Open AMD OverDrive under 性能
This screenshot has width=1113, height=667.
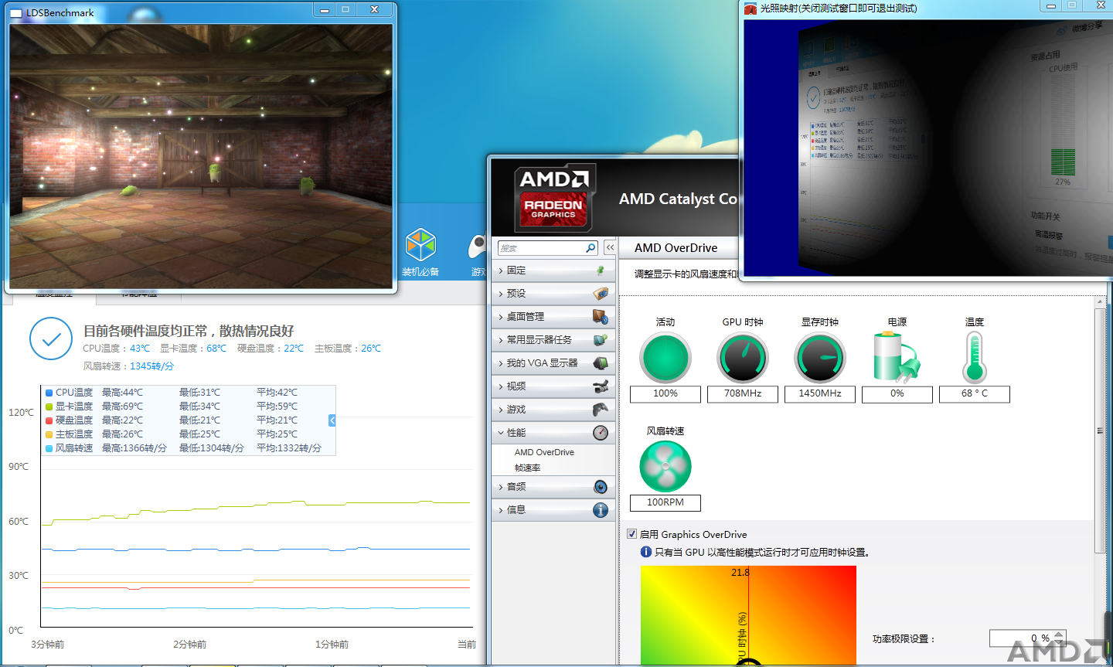(x=544, y=452)
